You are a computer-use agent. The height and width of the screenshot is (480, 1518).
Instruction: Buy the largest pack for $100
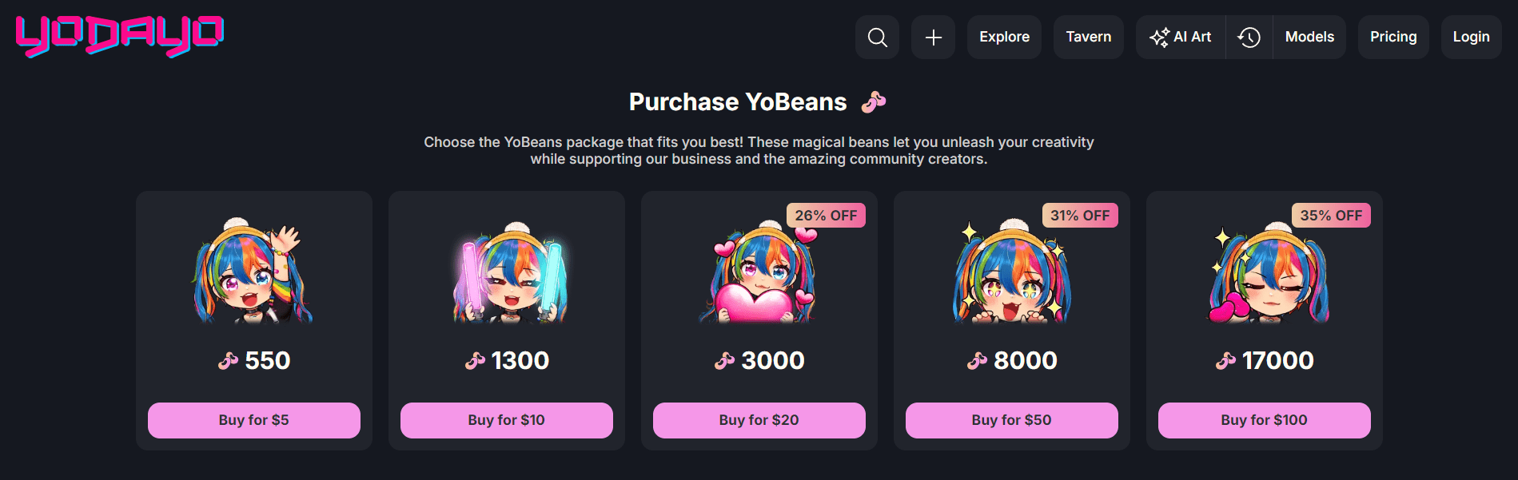(x=1264, y=419)
